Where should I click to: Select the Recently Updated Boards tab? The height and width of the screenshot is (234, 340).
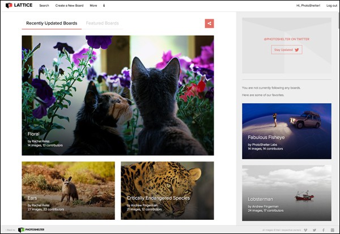click(52, 24)
